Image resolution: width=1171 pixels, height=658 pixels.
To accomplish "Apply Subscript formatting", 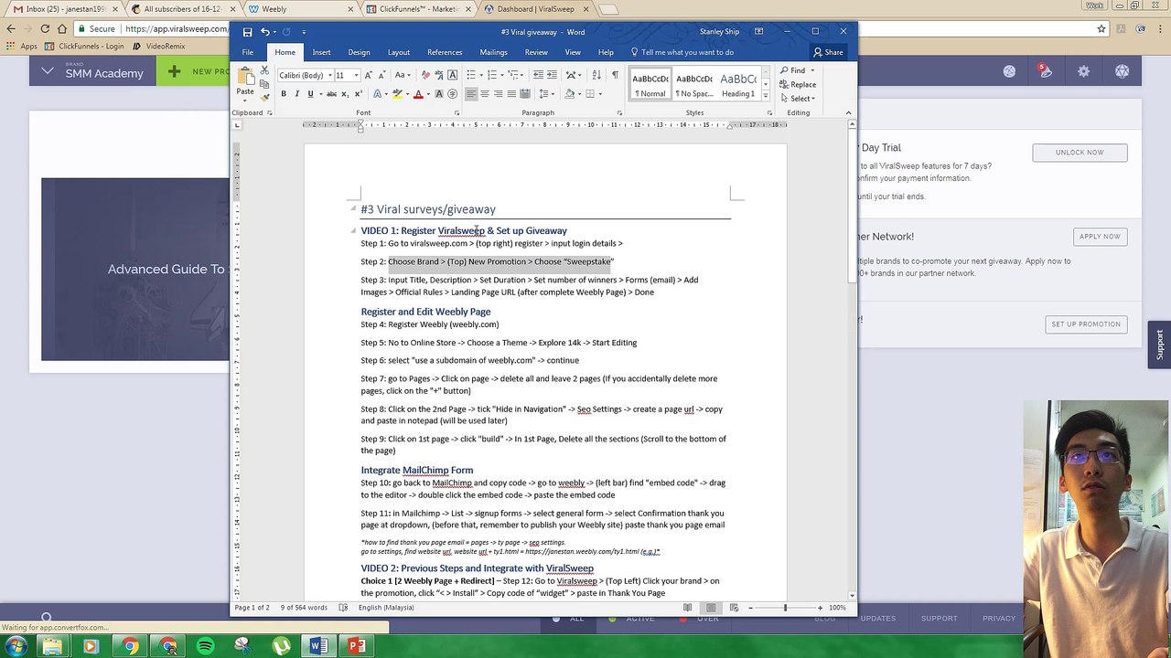I will pyautogui.click(x=345, y=94).
